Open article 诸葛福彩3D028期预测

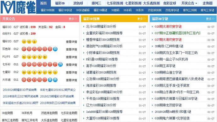click(101, 72)
